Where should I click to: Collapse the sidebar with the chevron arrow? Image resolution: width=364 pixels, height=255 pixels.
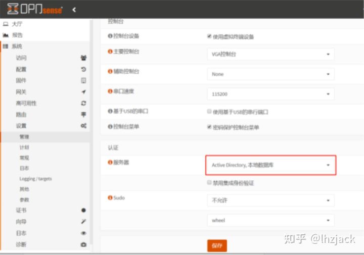click(74, 10)
